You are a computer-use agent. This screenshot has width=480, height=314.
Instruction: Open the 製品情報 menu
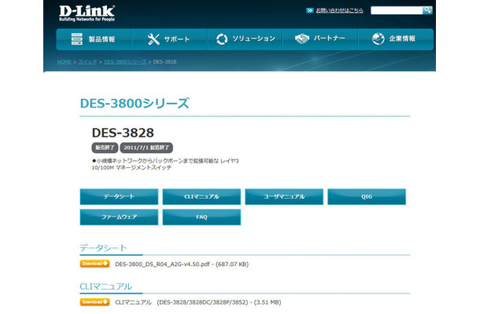[x=94, y=39]
